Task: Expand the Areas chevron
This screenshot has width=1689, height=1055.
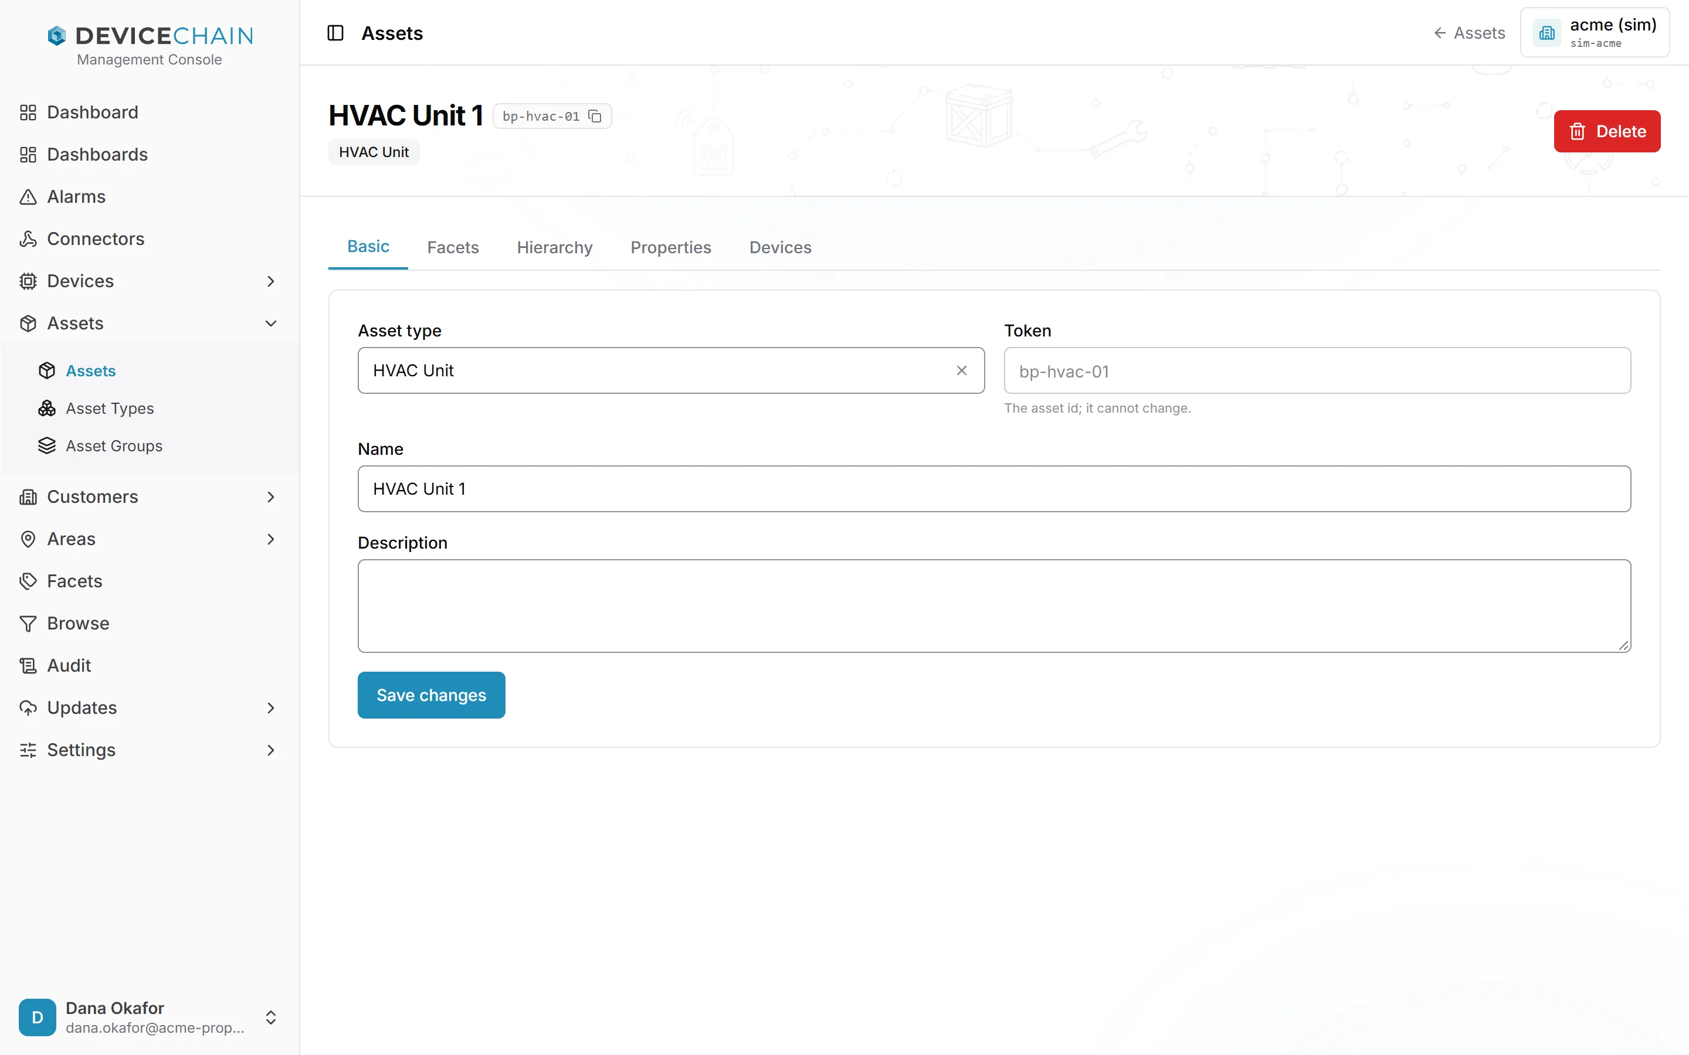Action: (x=271, y=539)
